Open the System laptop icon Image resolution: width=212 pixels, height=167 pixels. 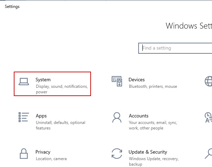24,82
